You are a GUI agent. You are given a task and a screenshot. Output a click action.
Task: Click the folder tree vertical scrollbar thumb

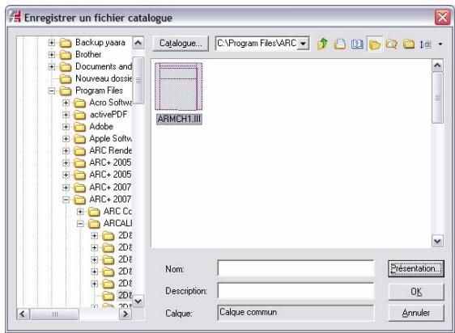tap(138, 80)
